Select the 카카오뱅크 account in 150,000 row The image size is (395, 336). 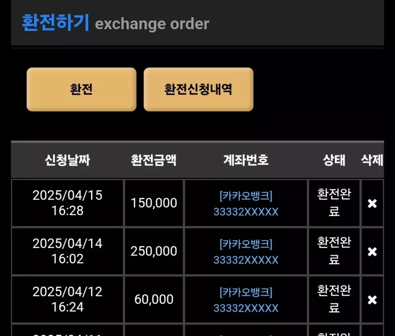(x=246, y=203)
